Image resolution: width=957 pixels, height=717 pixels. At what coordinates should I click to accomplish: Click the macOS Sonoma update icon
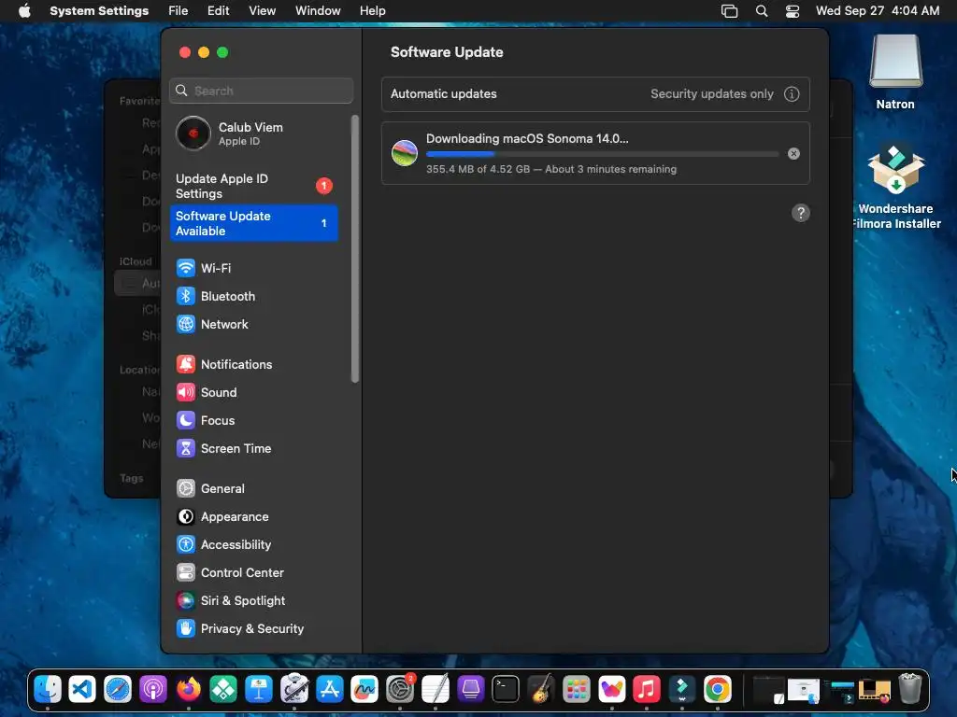click(404, 153)
